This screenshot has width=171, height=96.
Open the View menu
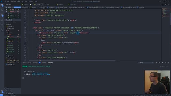click(x=19, y=1)
